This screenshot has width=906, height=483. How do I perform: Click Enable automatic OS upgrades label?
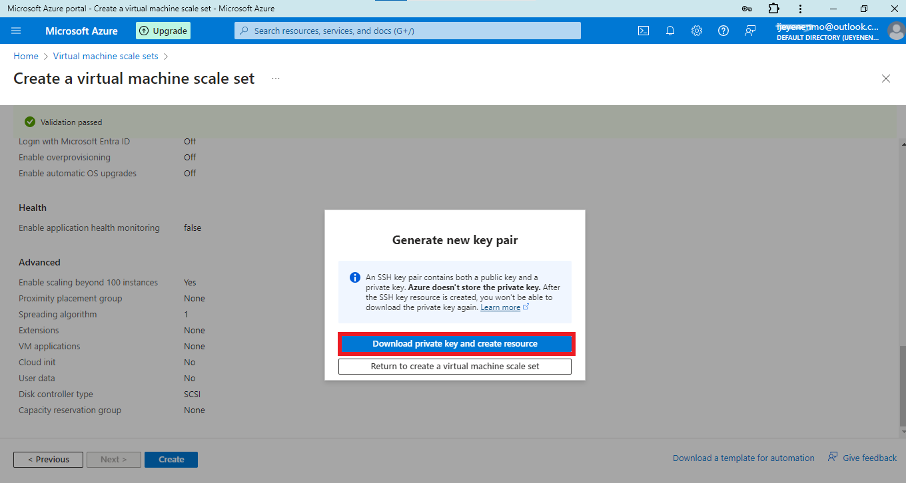[77, 174]
